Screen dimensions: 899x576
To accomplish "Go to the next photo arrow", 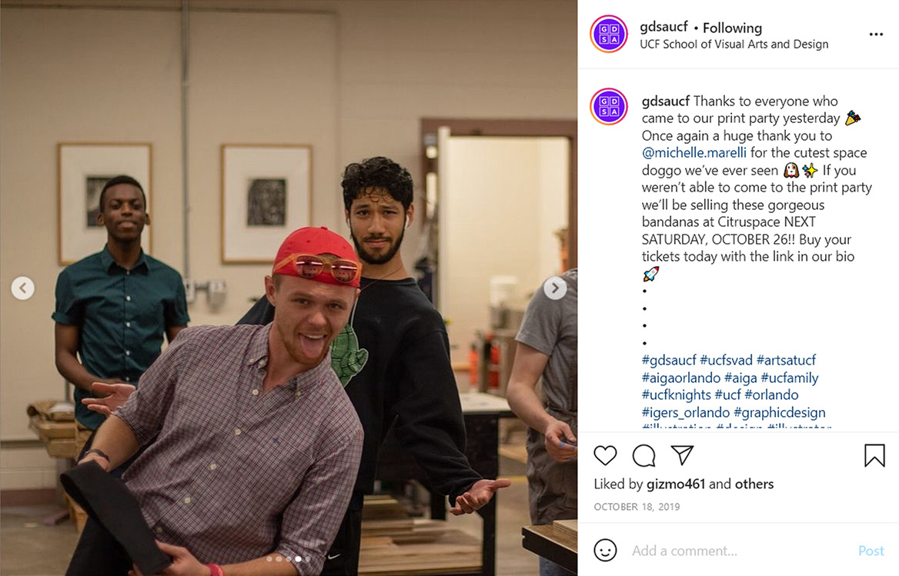I will point(555,288).
